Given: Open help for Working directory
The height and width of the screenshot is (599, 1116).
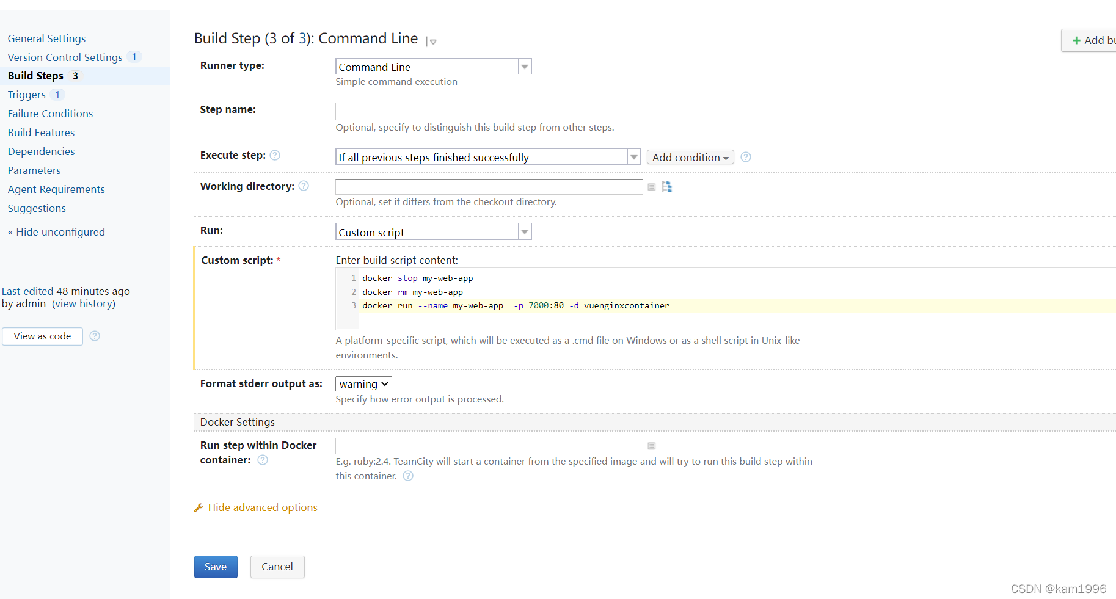Looking at the screenshot, I should point(304,186).
